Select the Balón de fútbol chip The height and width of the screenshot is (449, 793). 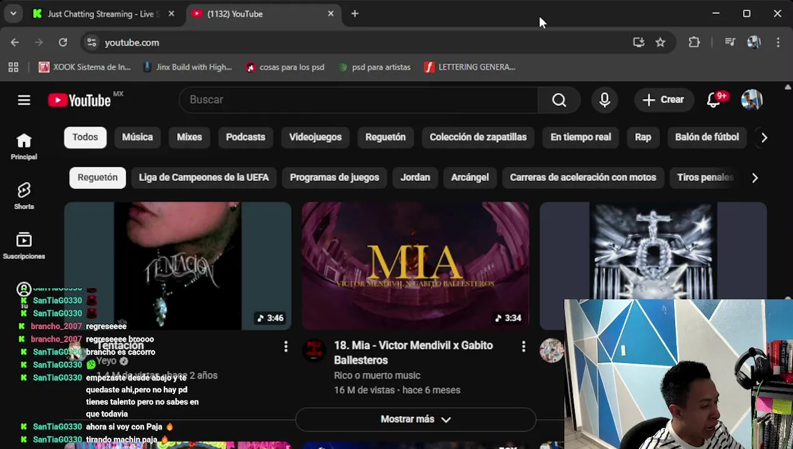click(707, 137)
